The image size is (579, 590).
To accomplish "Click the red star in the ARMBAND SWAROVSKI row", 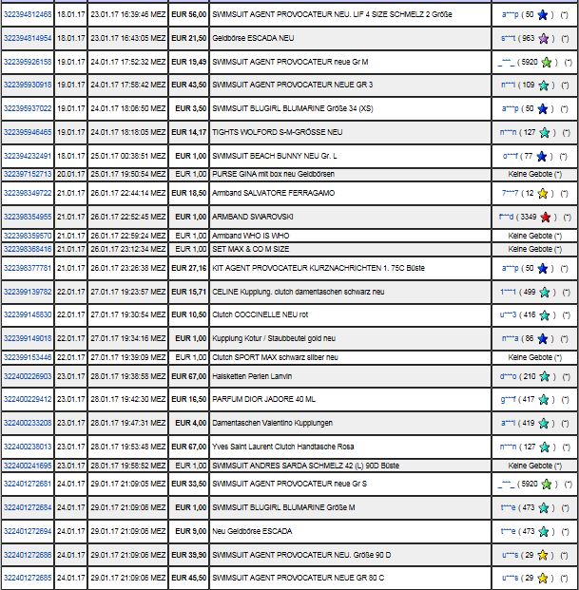I will pyautogui.click(x=546, y=218).
